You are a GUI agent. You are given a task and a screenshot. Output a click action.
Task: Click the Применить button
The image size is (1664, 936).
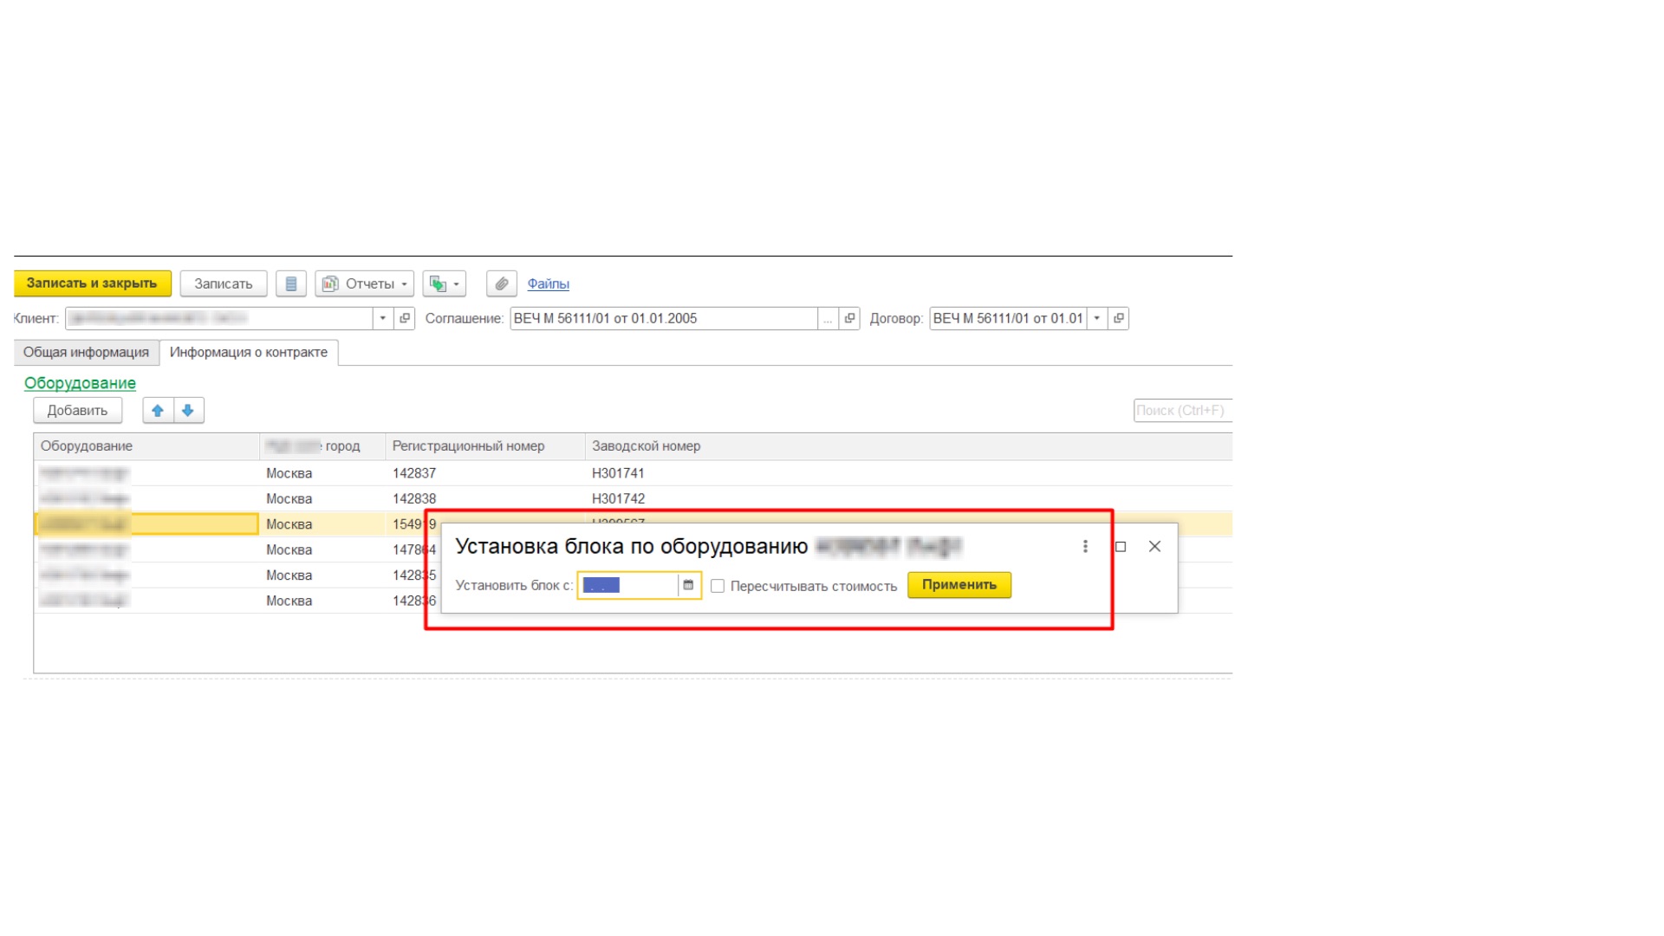(x=959, y=585)
